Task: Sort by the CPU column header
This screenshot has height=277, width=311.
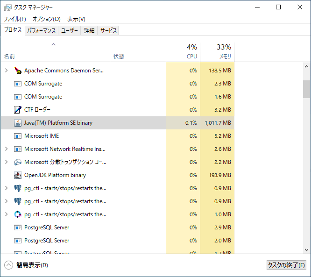Action: point(183,52)
